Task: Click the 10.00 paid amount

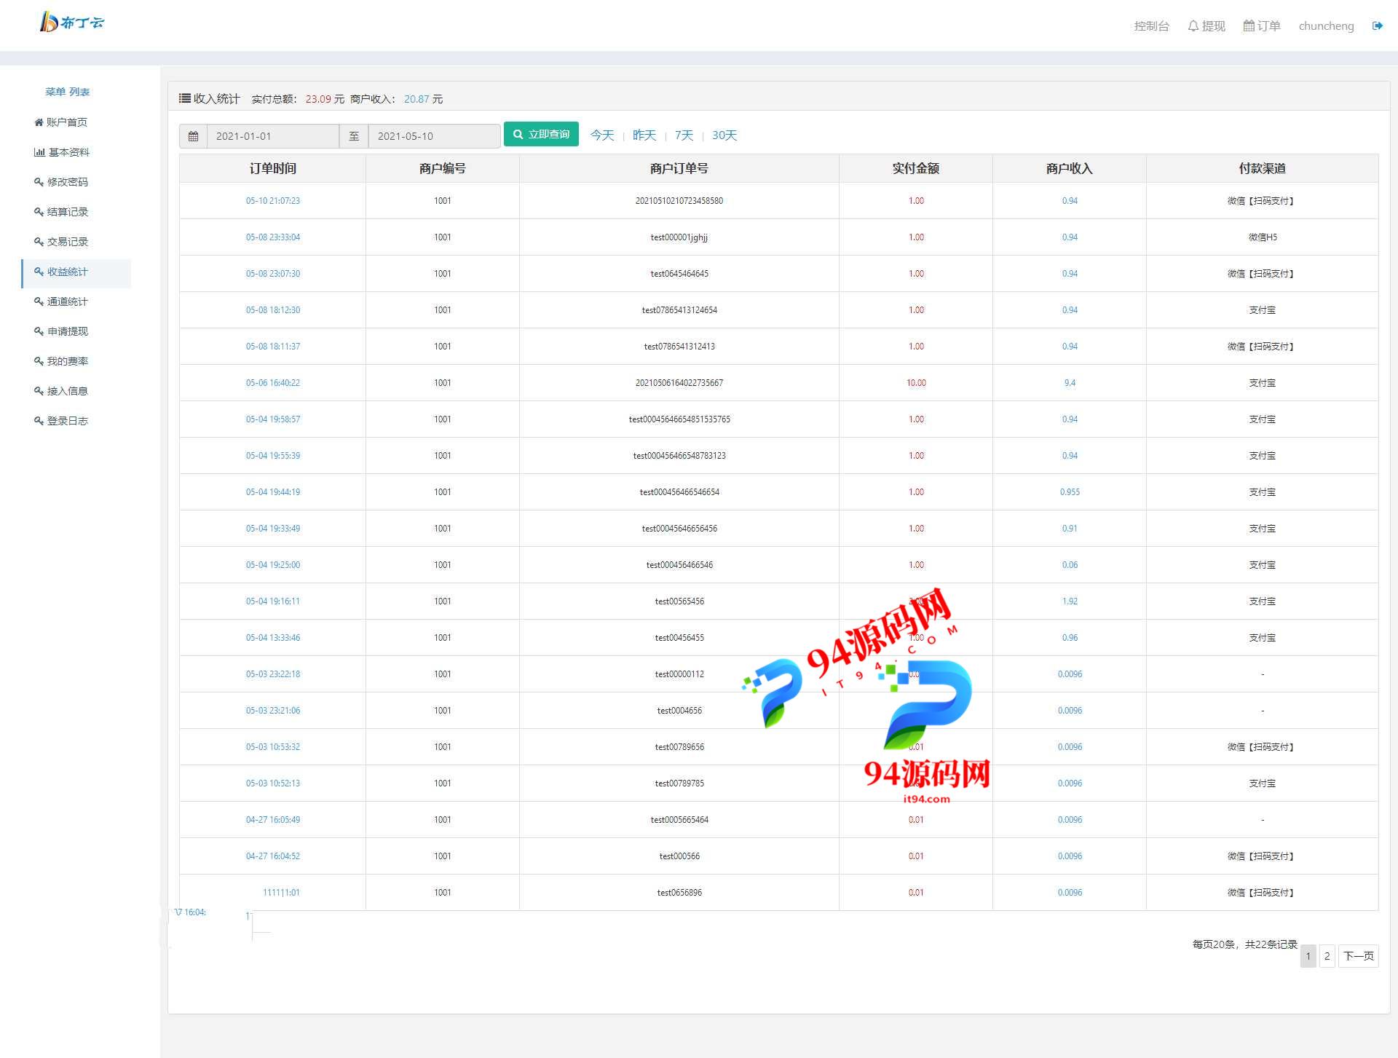Action: coord(916,383)
